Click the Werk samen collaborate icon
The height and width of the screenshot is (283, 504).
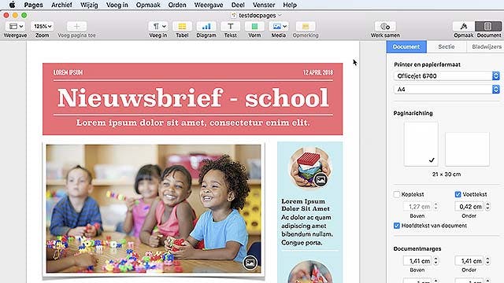click(385, 26)
